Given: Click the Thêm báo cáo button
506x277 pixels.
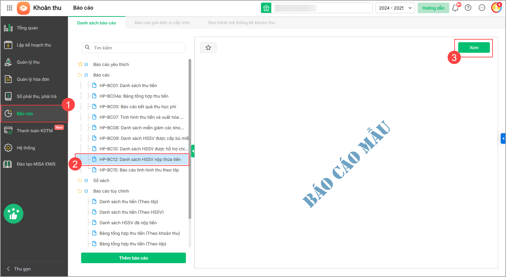Looking at the screenshot, I should point(134,258).
